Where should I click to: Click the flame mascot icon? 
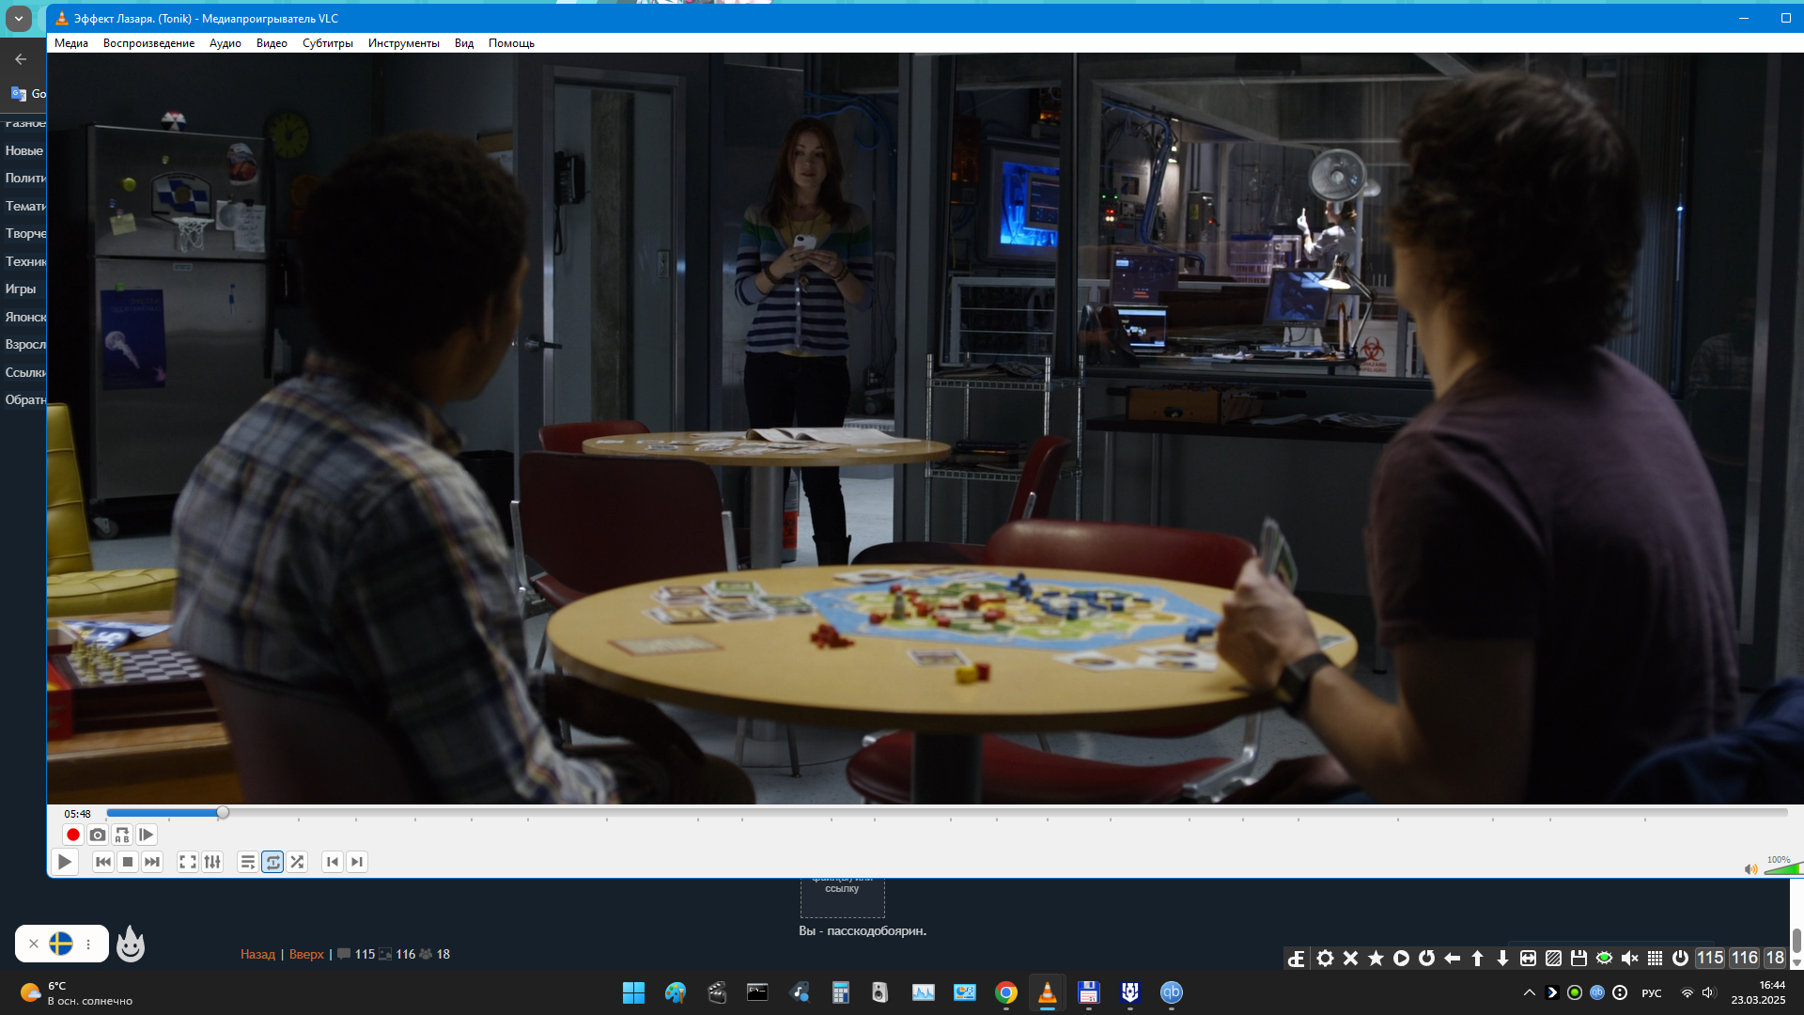131,944
